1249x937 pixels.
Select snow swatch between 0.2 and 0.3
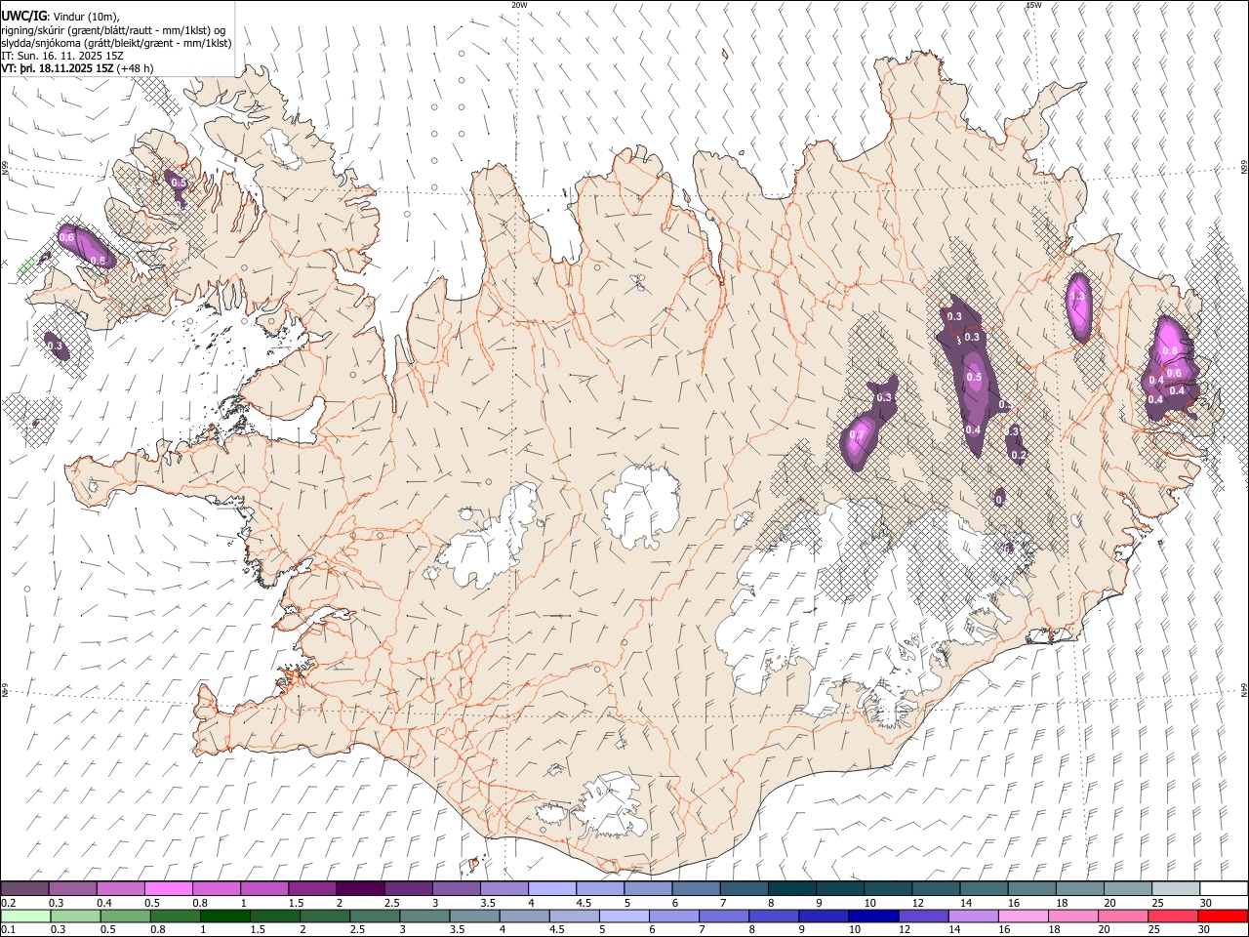click(24, 888)
